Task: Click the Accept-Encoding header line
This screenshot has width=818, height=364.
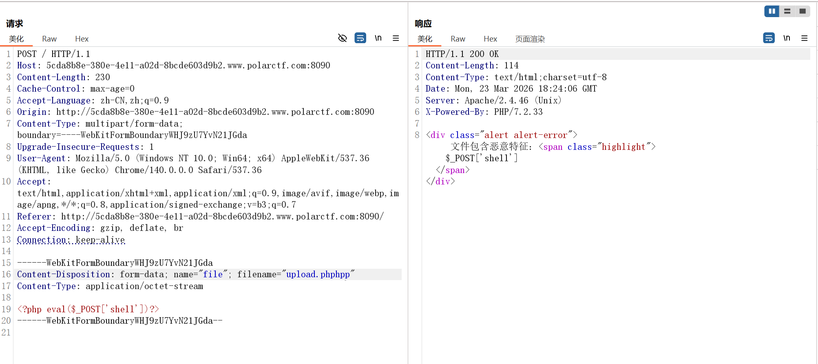Action: (100, 228)
